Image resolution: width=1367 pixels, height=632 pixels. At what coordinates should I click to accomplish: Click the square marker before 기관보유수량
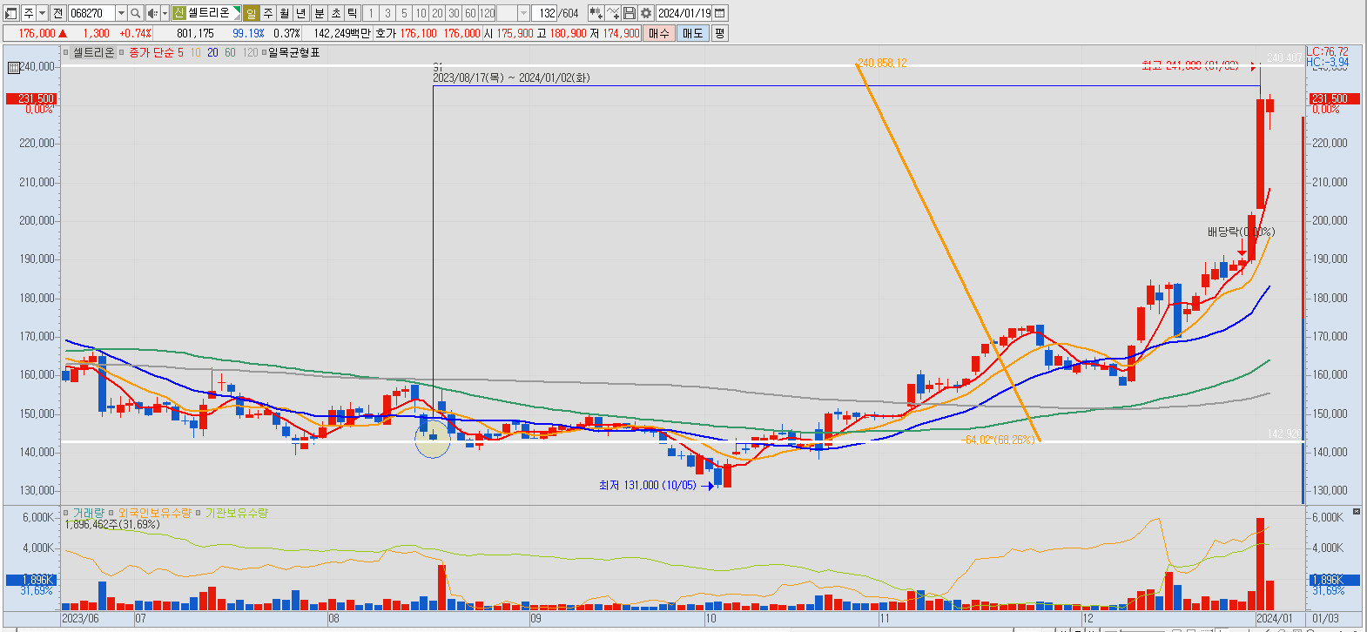click(x=199, y=513)
